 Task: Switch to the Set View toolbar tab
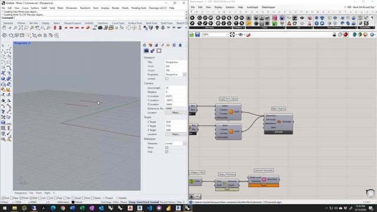[x=34, y=23]
